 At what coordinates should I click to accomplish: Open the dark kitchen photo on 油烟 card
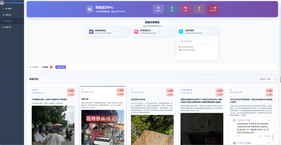202,129
